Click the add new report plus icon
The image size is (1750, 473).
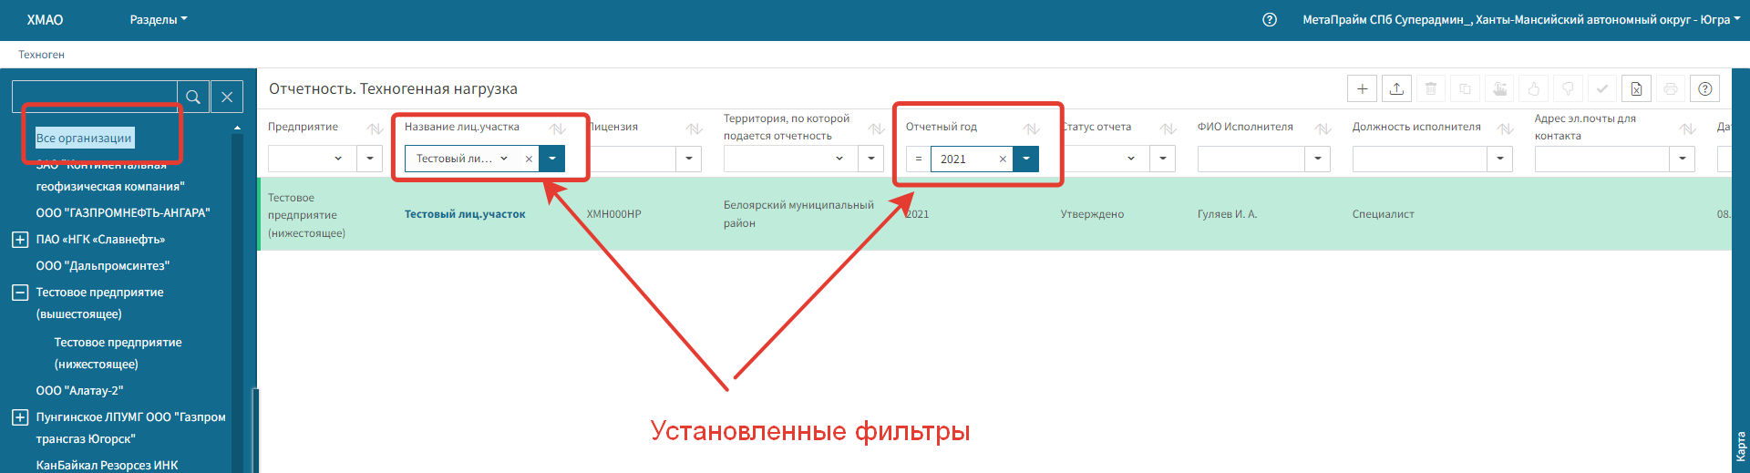(x=1362, y=88)
